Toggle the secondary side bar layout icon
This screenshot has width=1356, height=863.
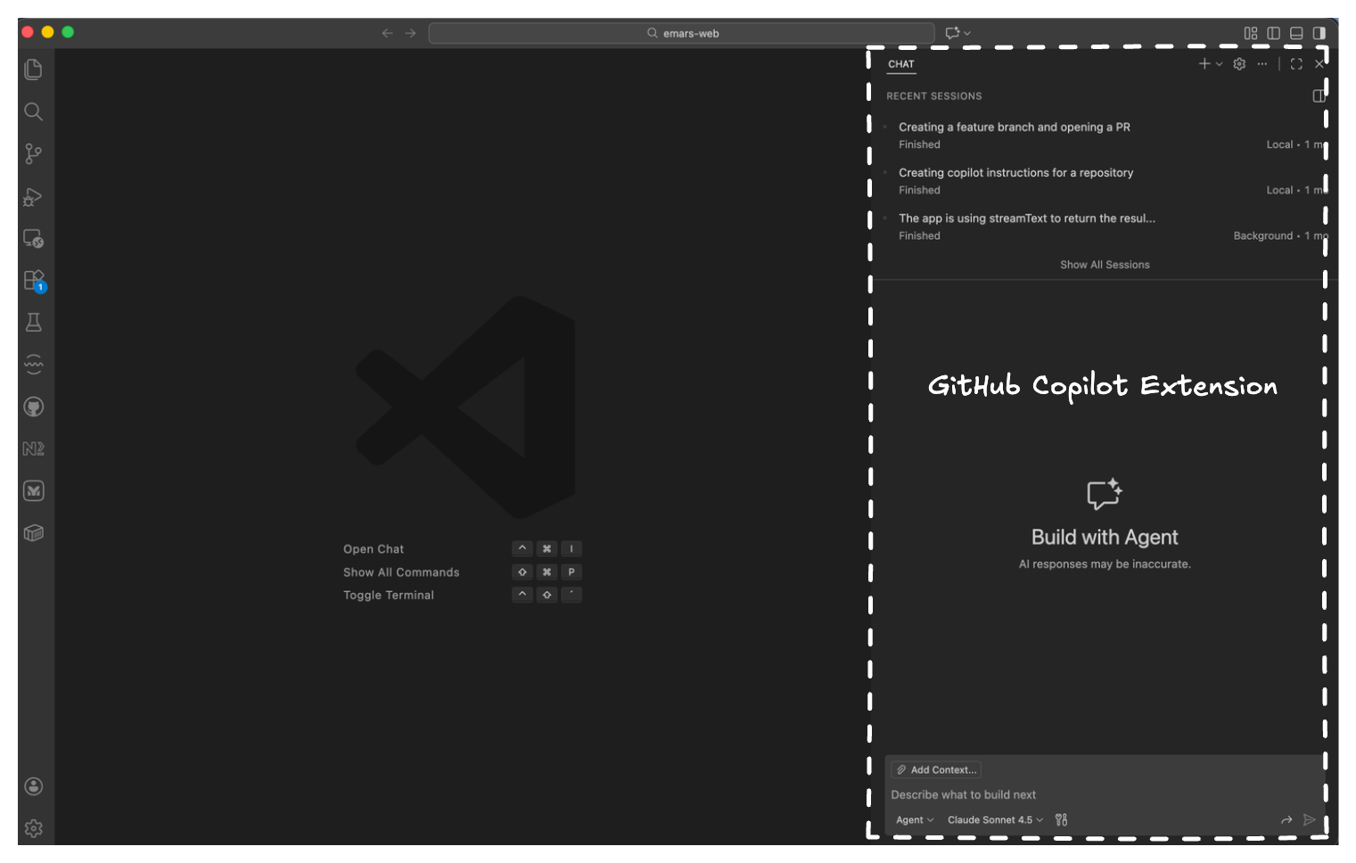click(1319, 32)
